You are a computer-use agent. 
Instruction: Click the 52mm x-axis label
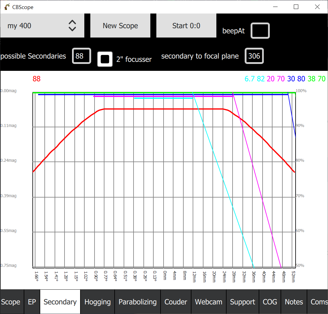(293, 276)
